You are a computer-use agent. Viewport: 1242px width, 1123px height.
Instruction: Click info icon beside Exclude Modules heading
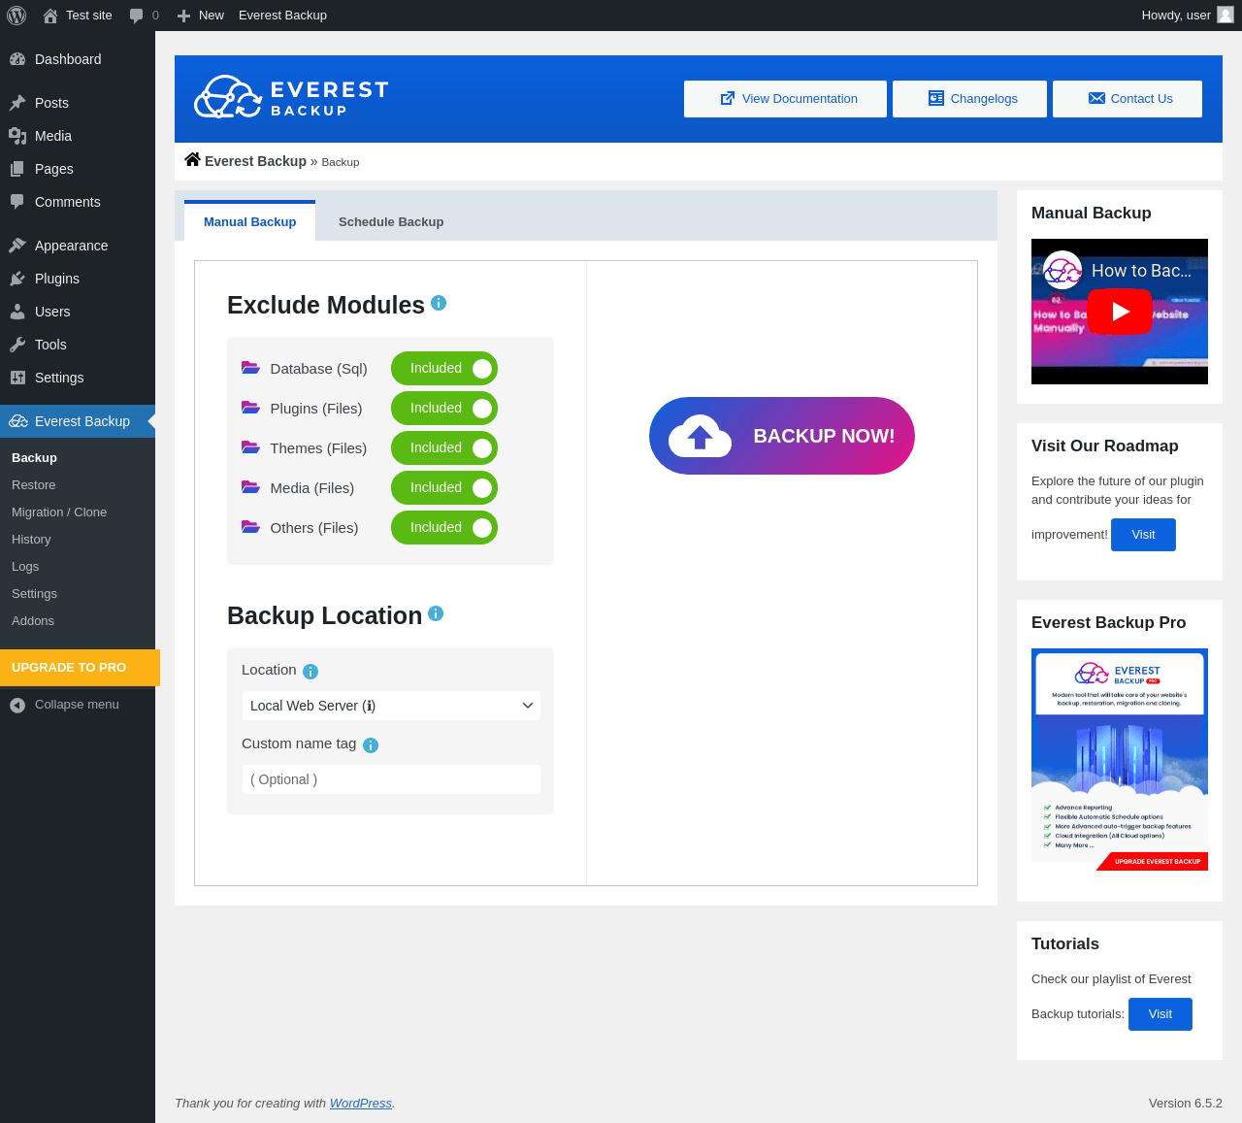[x=439, y=303]
